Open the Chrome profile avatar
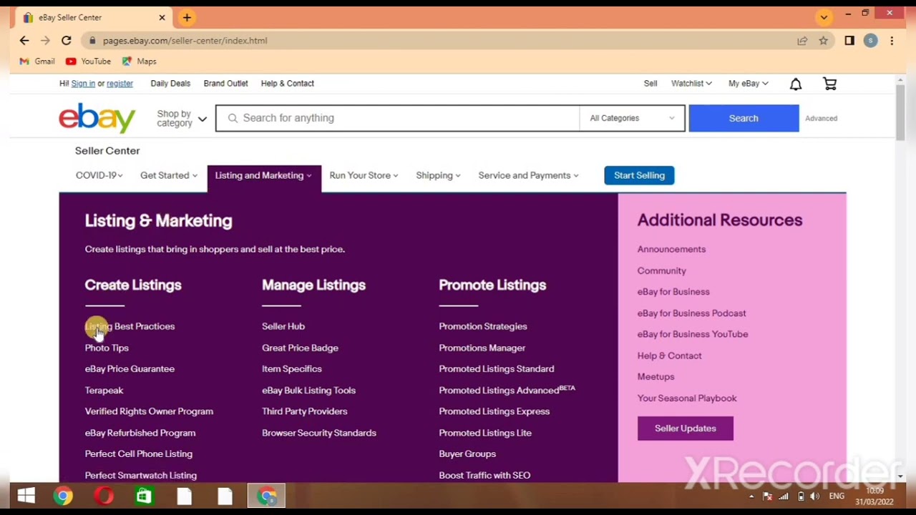This screenshot has width=916, height=515. [870, 41]
